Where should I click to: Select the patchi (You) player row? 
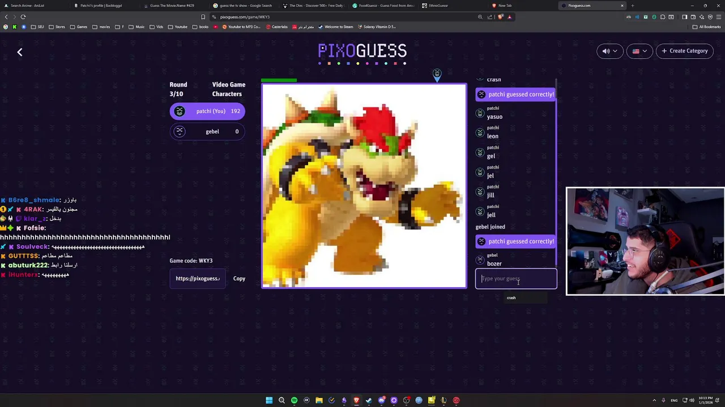tap(207, 111)
